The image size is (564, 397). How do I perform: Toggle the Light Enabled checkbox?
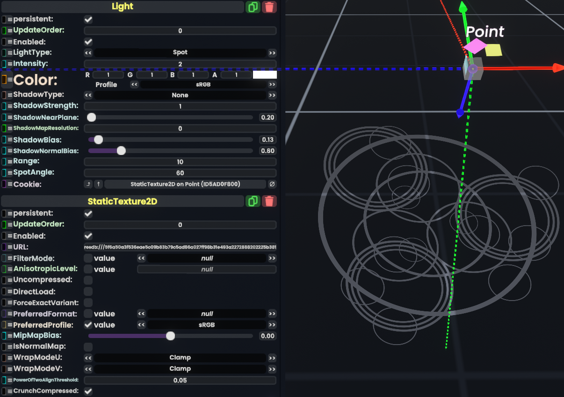[88, 42]
